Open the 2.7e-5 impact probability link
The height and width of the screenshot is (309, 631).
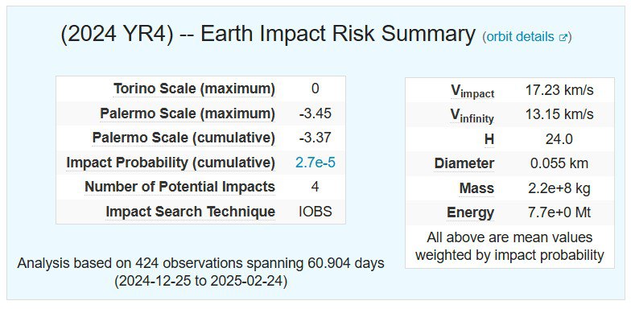click(x=315, y=163)
